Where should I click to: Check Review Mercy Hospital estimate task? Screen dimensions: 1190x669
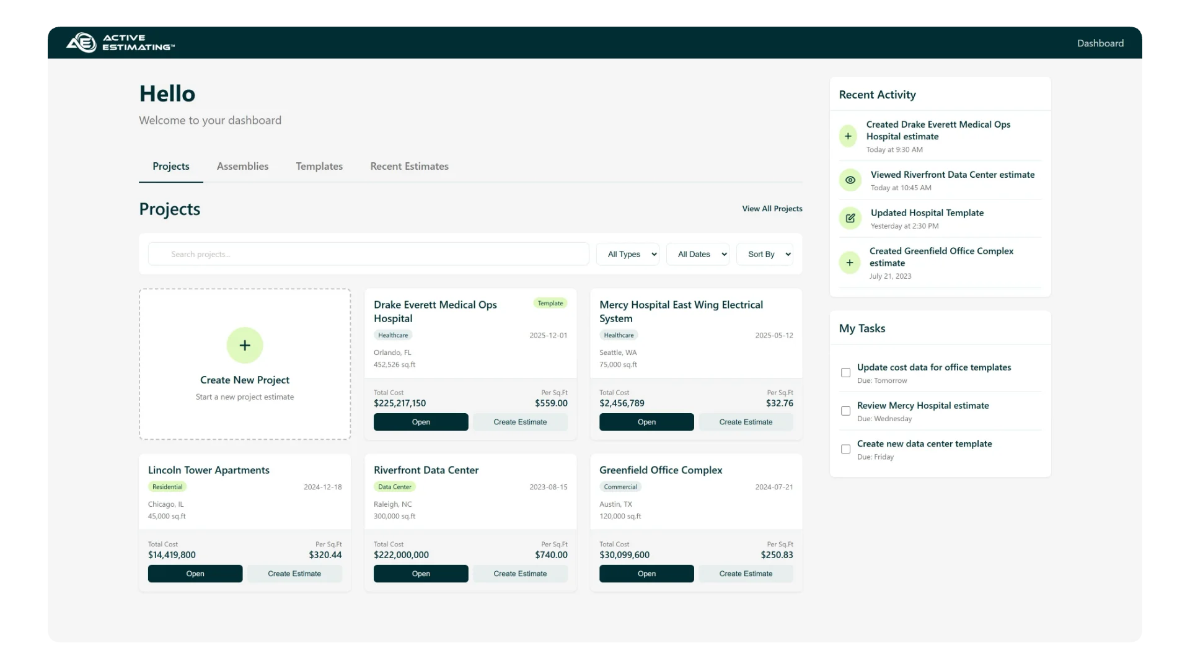pos(845,411)
